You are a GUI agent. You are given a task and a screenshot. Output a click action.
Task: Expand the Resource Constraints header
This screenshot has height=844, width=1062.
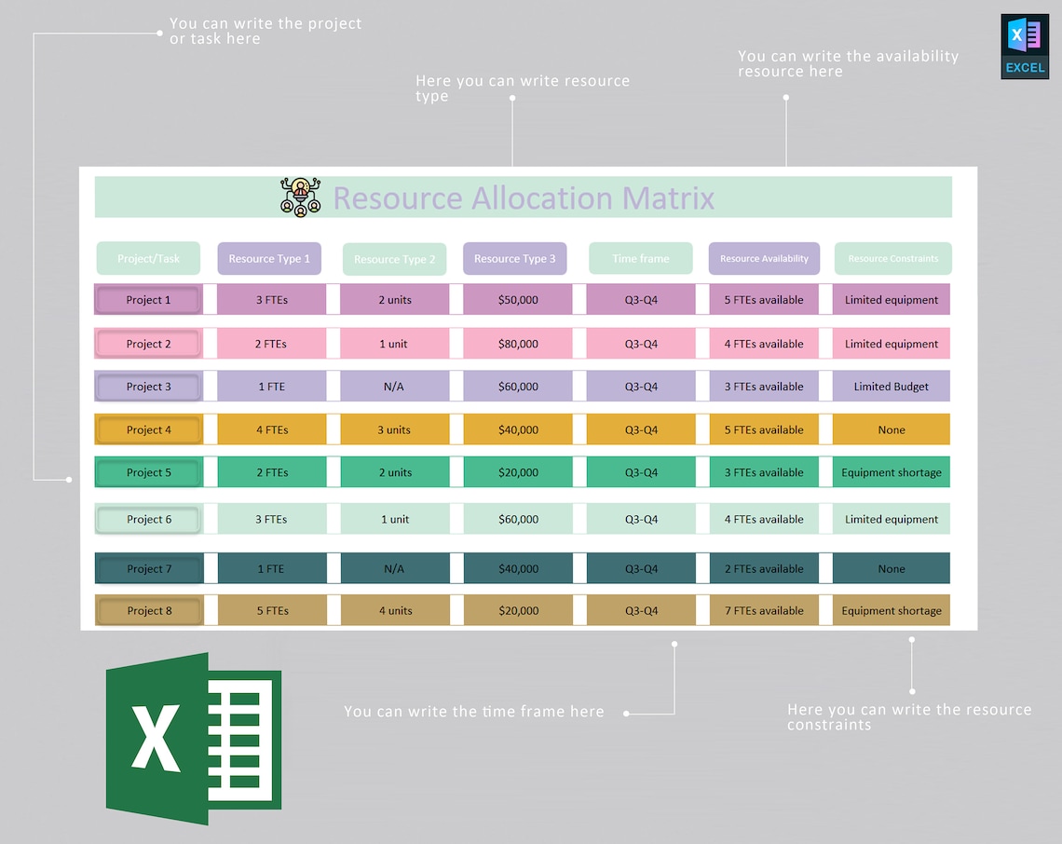892,258
